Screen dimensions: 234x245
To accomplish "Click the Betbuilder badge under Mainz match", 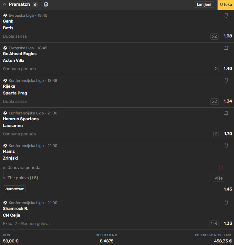I will click(14, 189).
